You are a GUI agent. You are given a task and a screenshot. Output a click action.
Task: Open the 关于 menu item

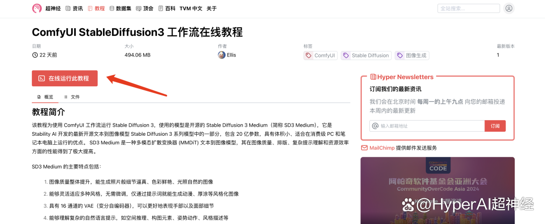(x=211, y=9)
